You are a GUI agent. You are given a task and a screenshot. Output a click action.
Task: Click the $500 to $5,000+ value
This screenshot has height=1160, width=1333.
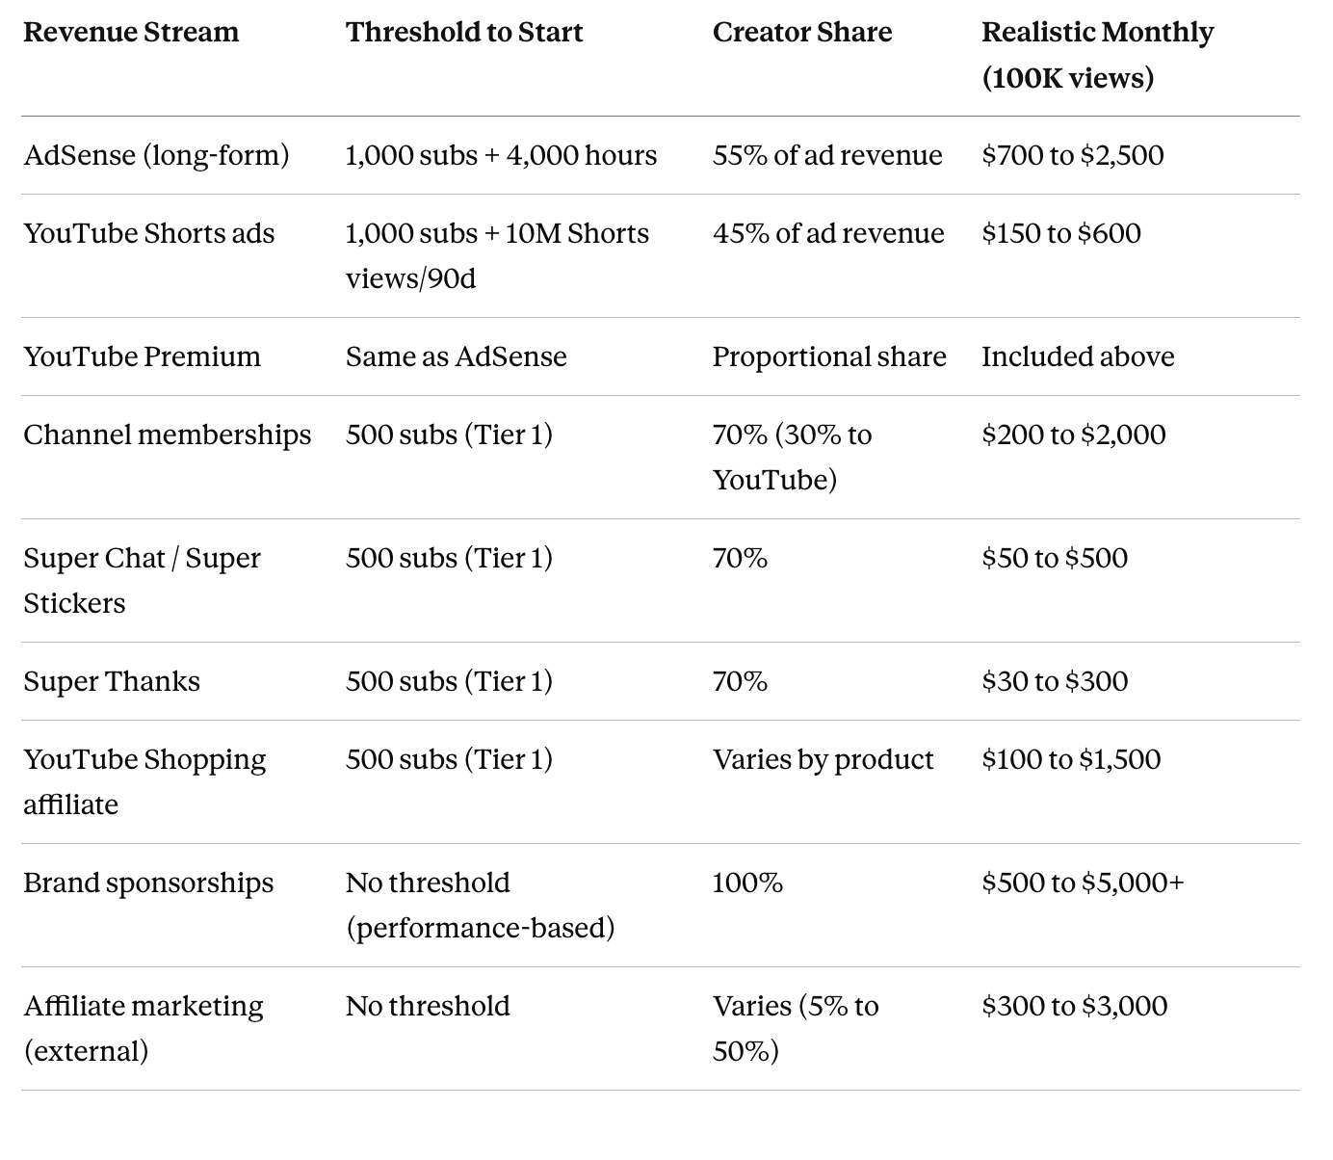1083,883
